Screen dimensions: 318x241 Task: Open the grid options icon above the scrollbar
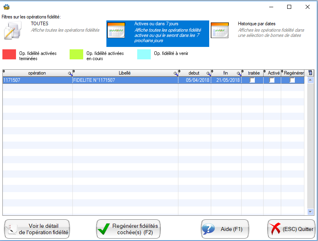(310, 73)
